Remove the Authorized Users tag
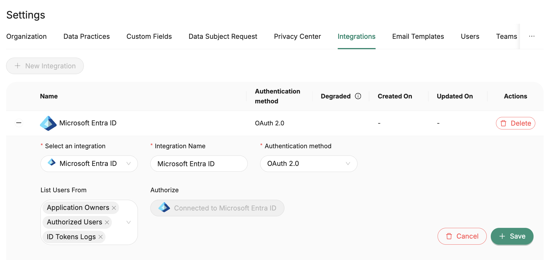Image resolution: width=548 pixels, height=260 pixels. (x=107, y=222)
